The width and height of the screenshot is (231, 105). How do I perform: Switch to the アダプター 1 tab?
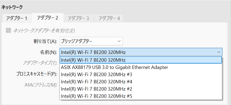click(17, 18)
